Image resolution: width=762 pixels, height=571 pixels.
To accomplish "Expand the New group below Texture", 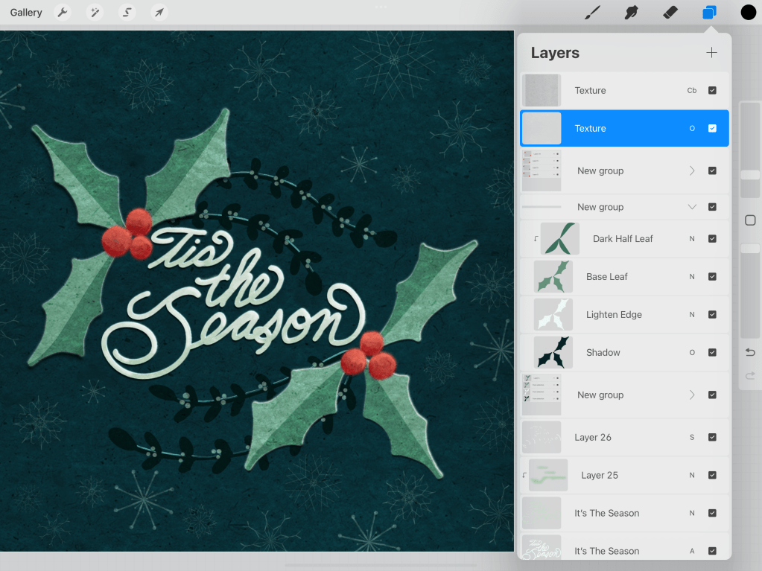I will [692, 171].
